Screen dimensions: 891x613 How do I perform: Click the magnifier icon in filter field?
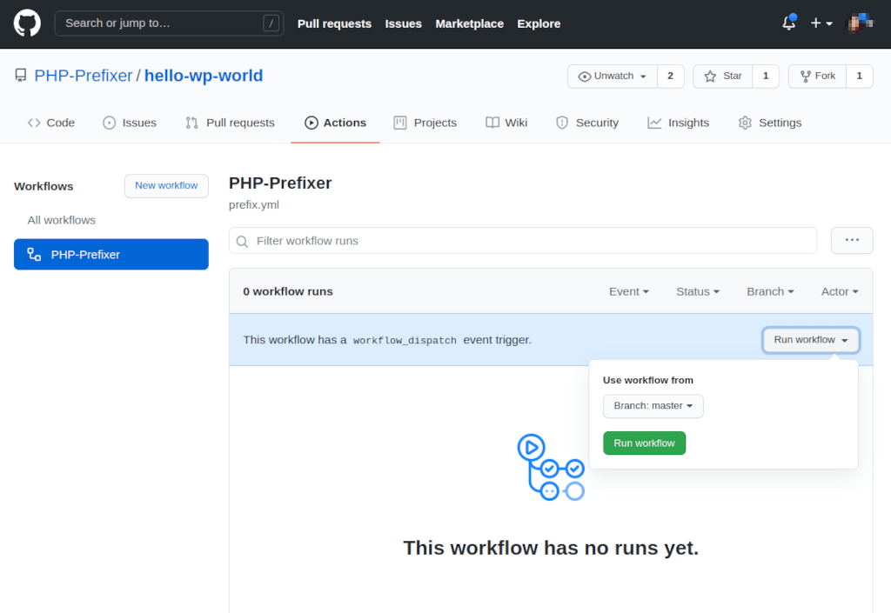coord(242,241)
